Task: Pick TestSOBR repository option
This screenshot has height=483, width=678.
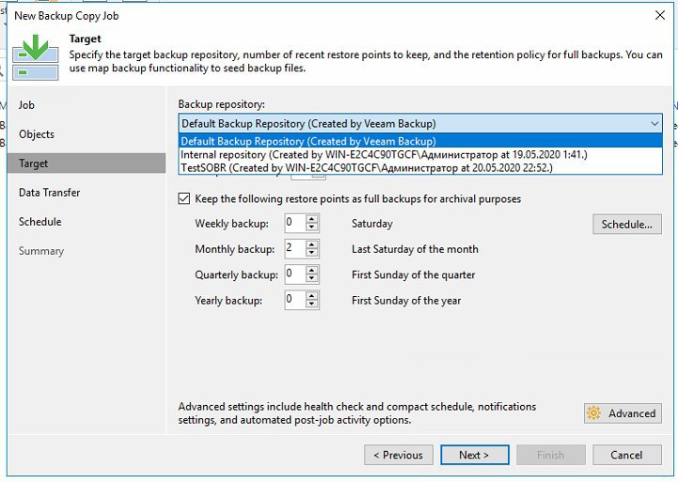Action: click(420, 167)
